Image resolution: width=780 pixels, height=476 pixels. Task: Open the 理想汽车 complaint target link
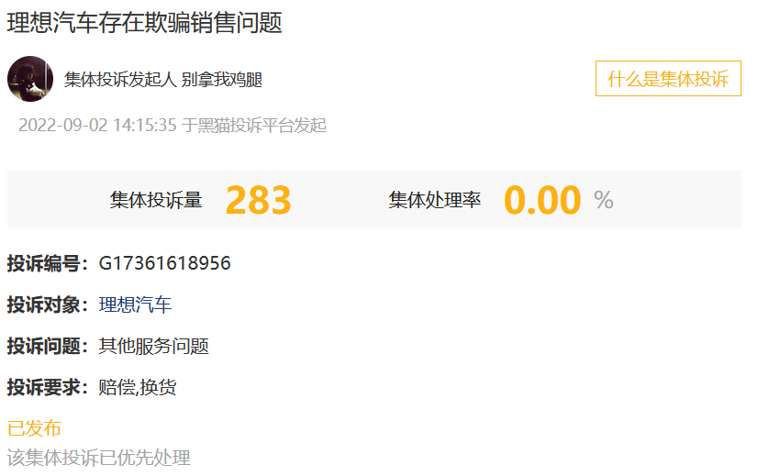coord(135,304)
